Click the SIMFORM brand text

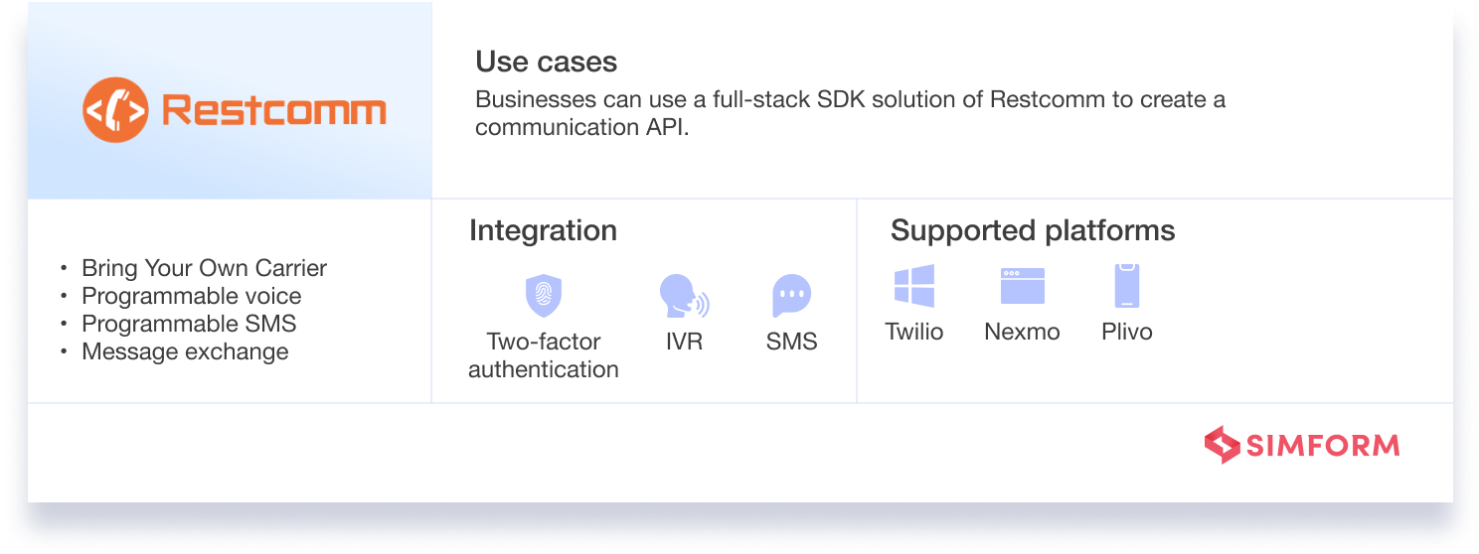[x=1323, y=446]
